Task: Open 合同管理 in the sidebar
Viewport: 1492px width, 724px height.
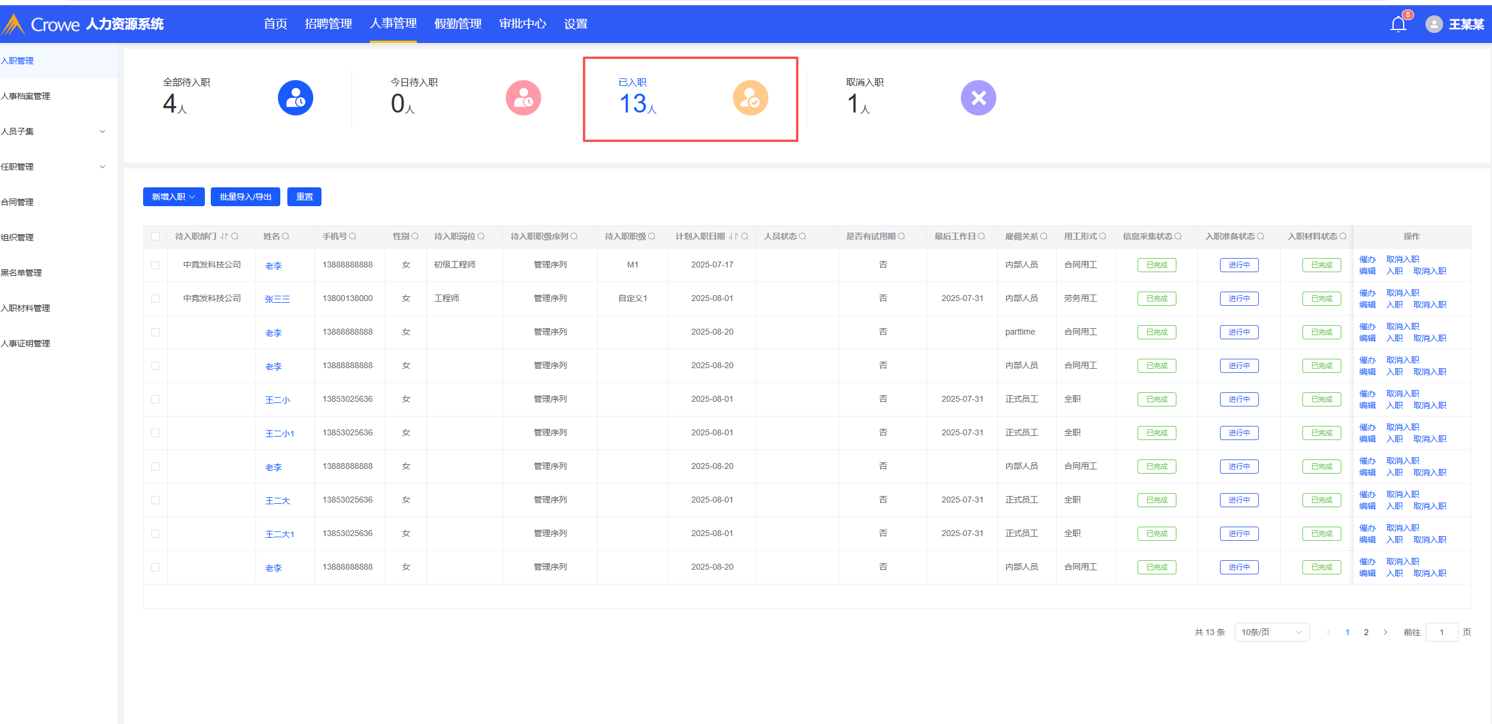Action: click(18, 202)
